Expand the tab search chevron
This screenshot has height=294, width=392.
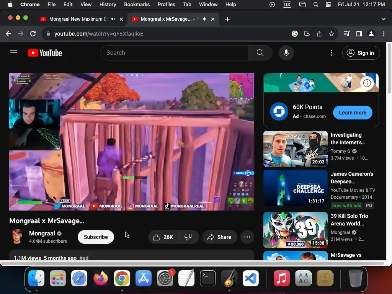383,19
